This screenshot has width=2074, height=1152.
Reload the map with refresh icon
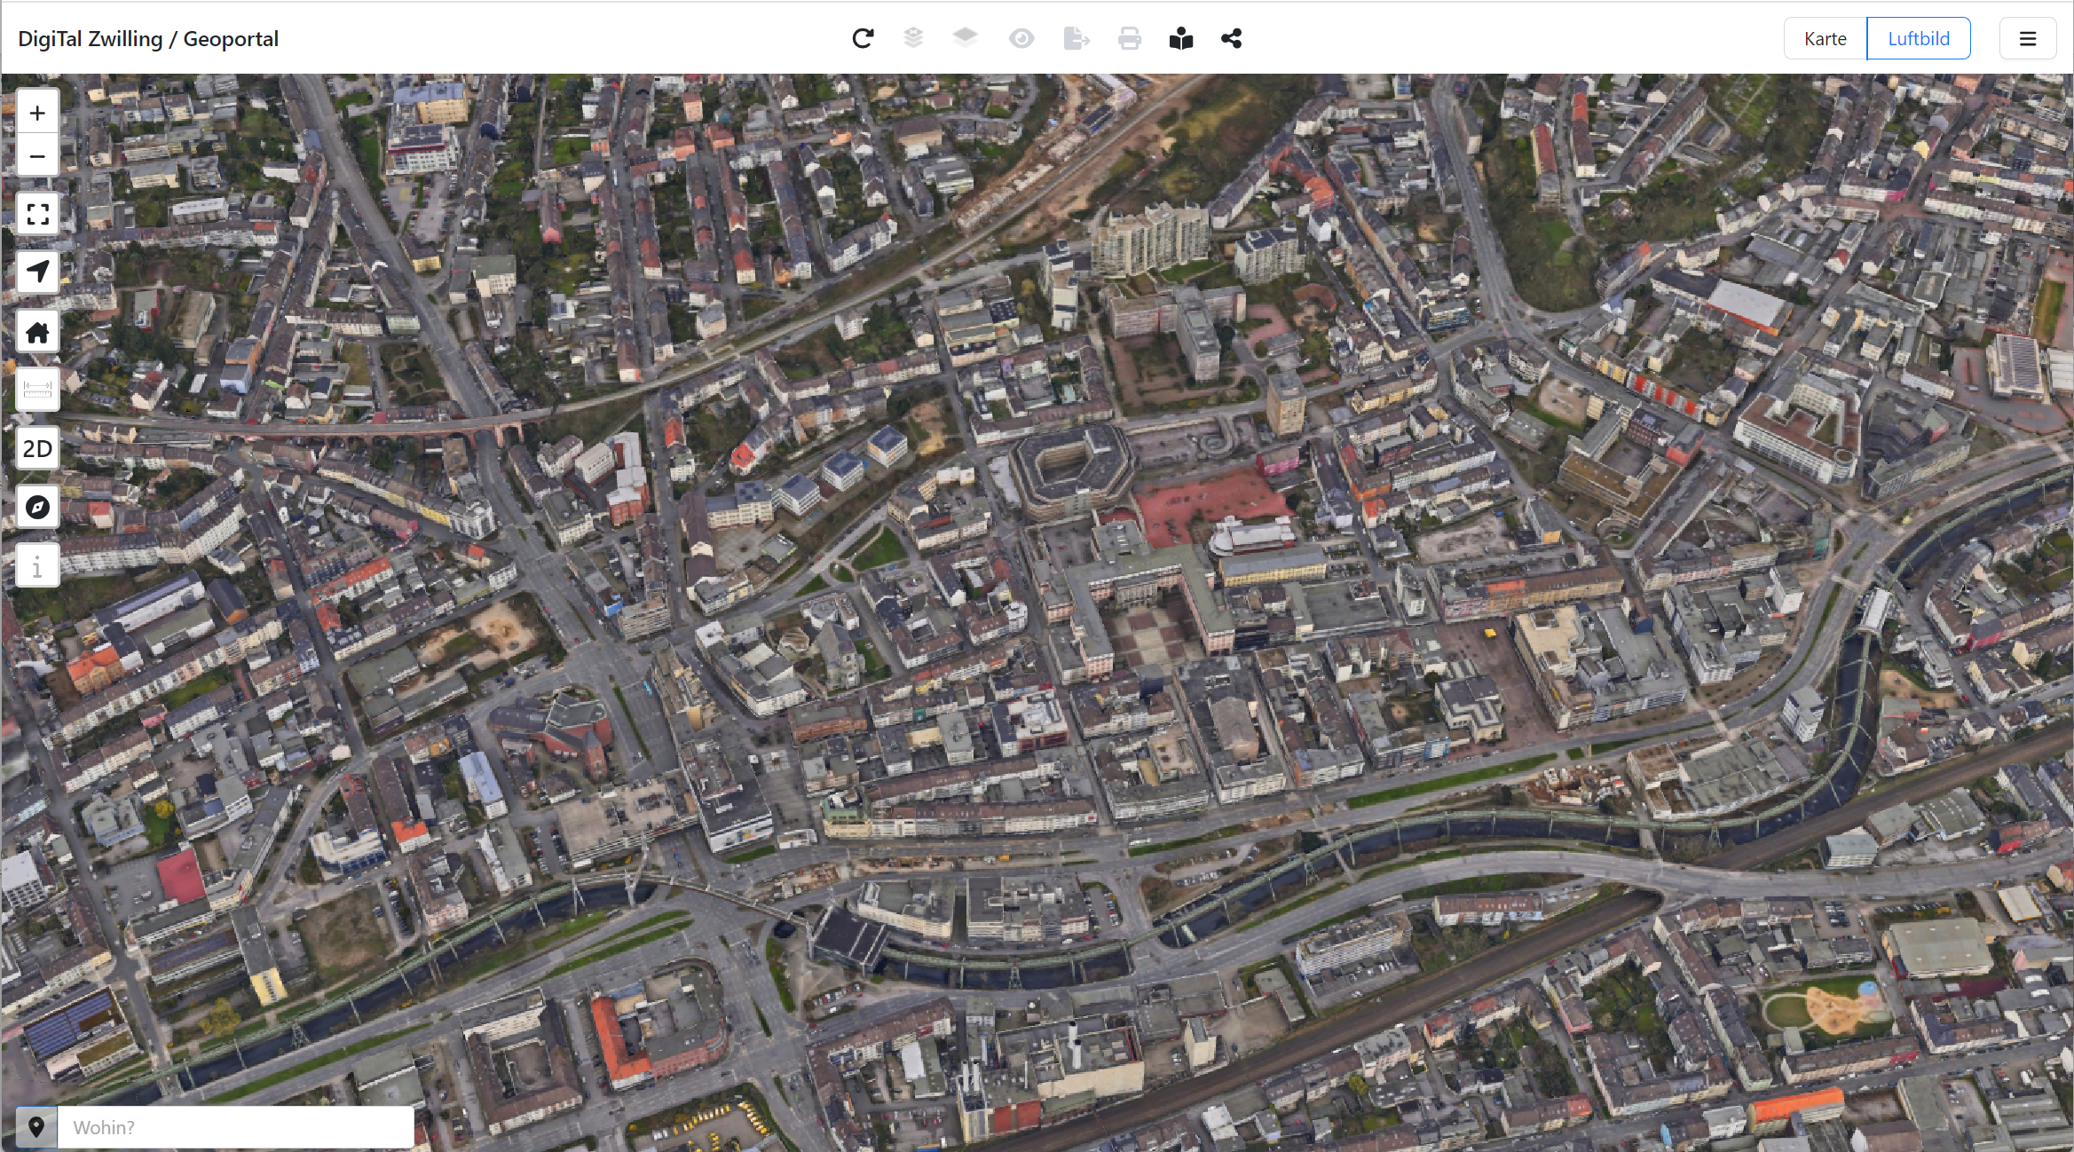click(x=863, y=38)
